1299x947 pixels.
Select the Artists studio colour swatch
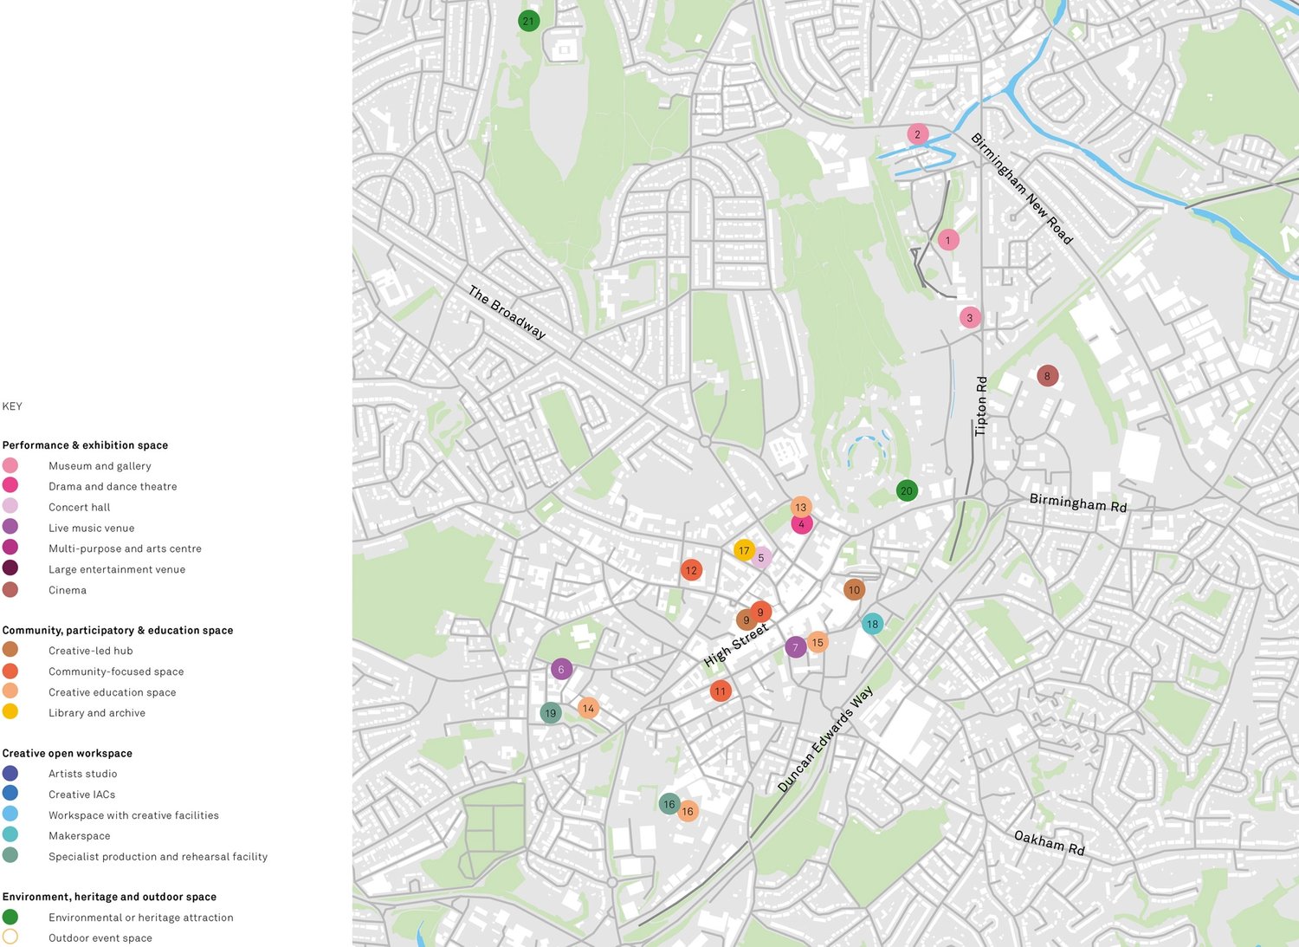(x=10, y=773)
